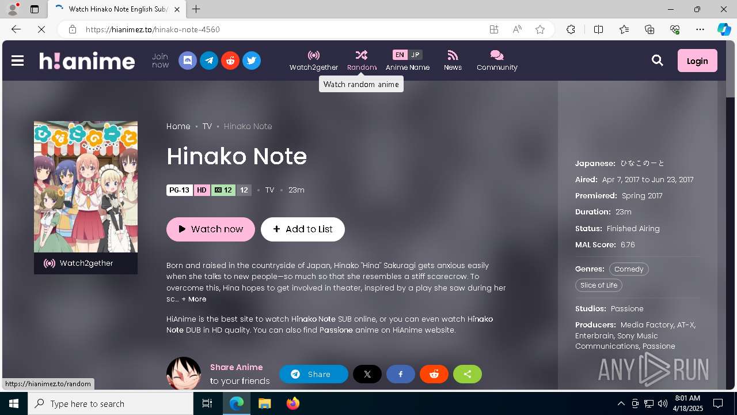Click the address bar URL
Screen dimensions: 737x415
[153, 29]
